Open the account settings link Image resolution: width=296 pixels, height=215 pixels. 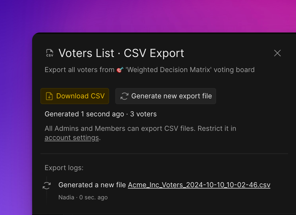click(71, 138)
